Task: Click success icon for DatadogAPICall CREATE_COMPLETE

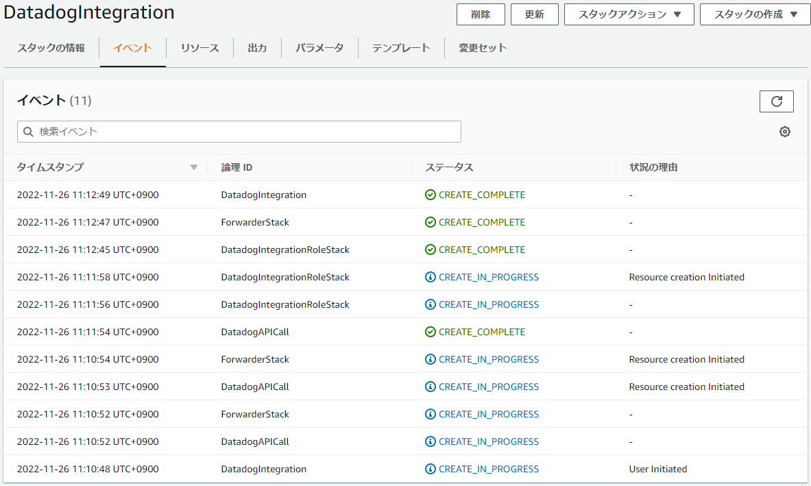Action: pyautogui.click(x=431, y=332)
